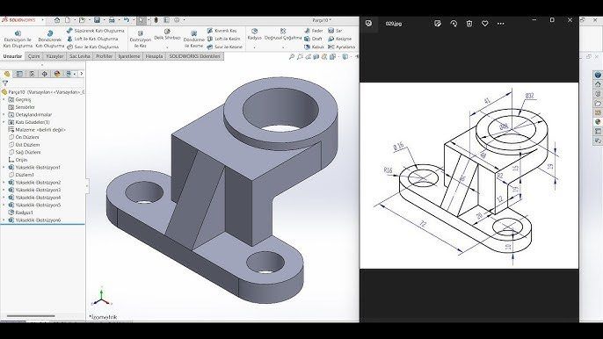Image resolution: width=603 pixels, height=339 pixels.
Task: Select the Draft tool
Action: (314, 39)
